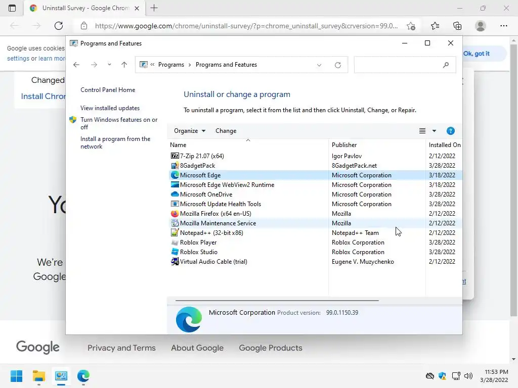This screenshot has width=518, height=388.
Task: Click the view options list icon
Action: pyautogui.click(x=422, y=131)
